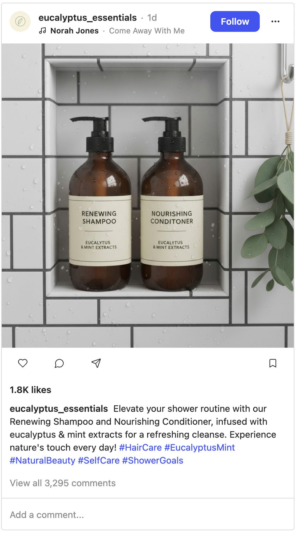View the 1.8K likes list

point(30,390)
